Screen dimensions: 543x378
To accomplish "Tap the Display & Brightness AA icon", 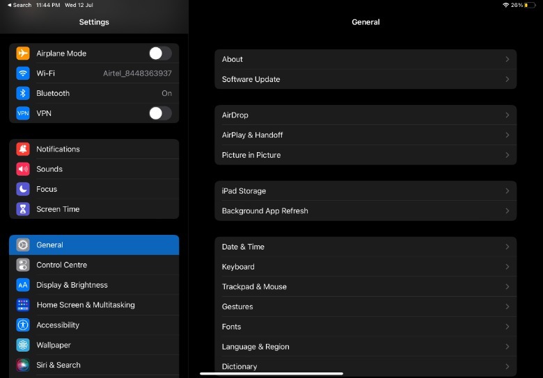I will click(x=23, y=285).
